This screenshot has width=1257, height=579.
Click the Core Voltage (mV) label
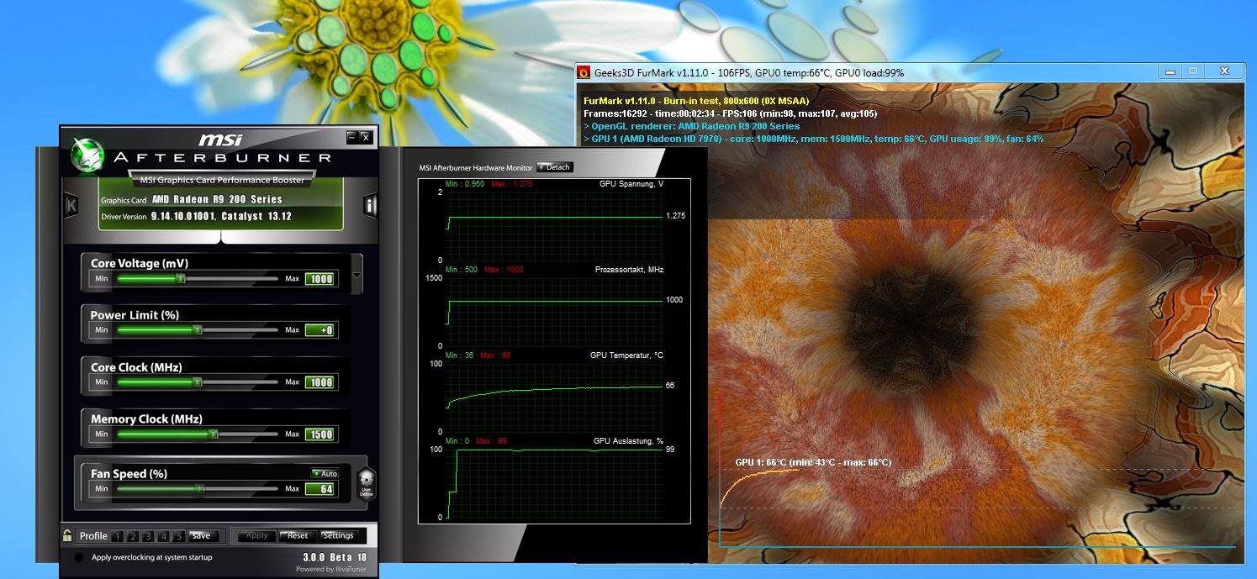(x=140, y=263)
